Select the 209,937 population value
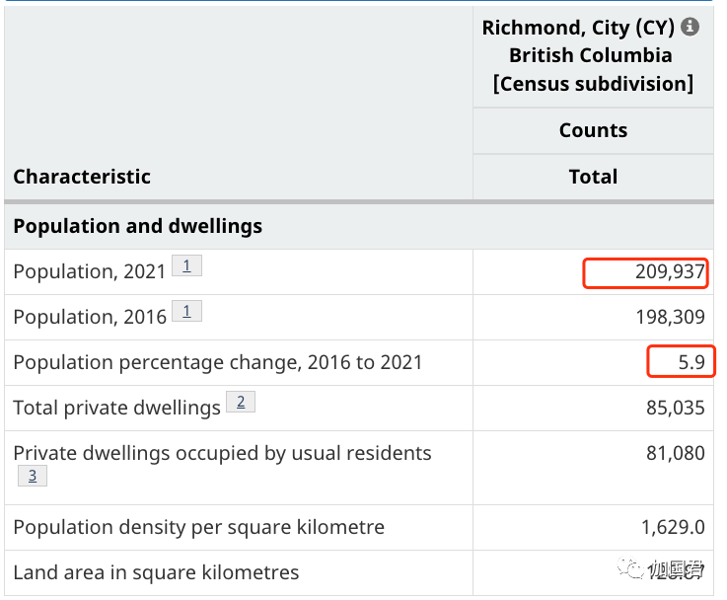This screenshot has width=727, height=600. coord(670,271)
